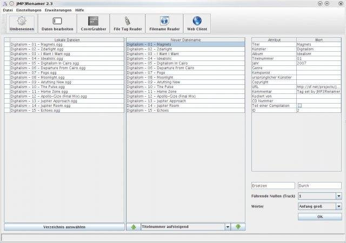
Task: Select new filename 15 – Echoes
Action: pos(185,111)
